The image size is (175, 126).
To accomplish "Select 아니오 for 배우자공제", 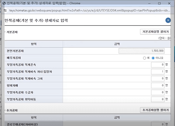I will pyautogui.click(x=153, y=58).
